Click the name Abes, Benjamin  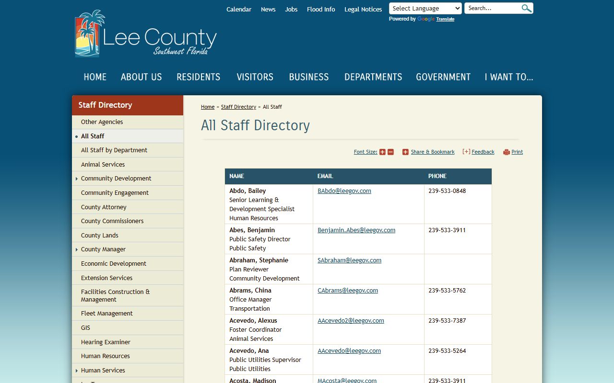252,230
